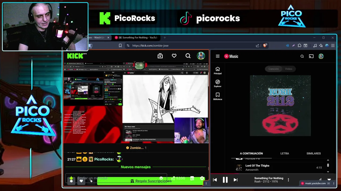Image resolution: width=341 pixels, height=191 pixels.
Task: Click the queue scroll up arrow
Action: (328, 160)
